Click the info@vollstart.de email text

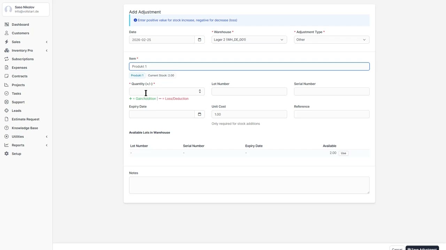point(27,11)
